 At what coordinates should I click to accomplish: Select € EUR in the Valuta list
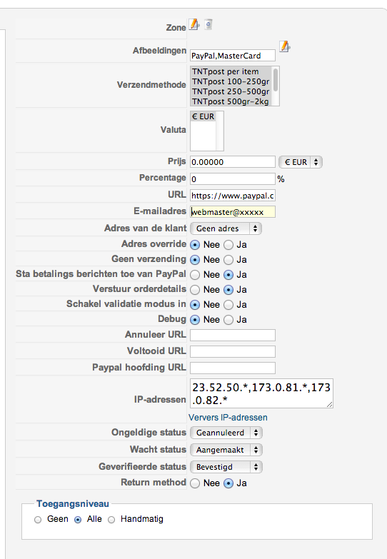point(203,116)
